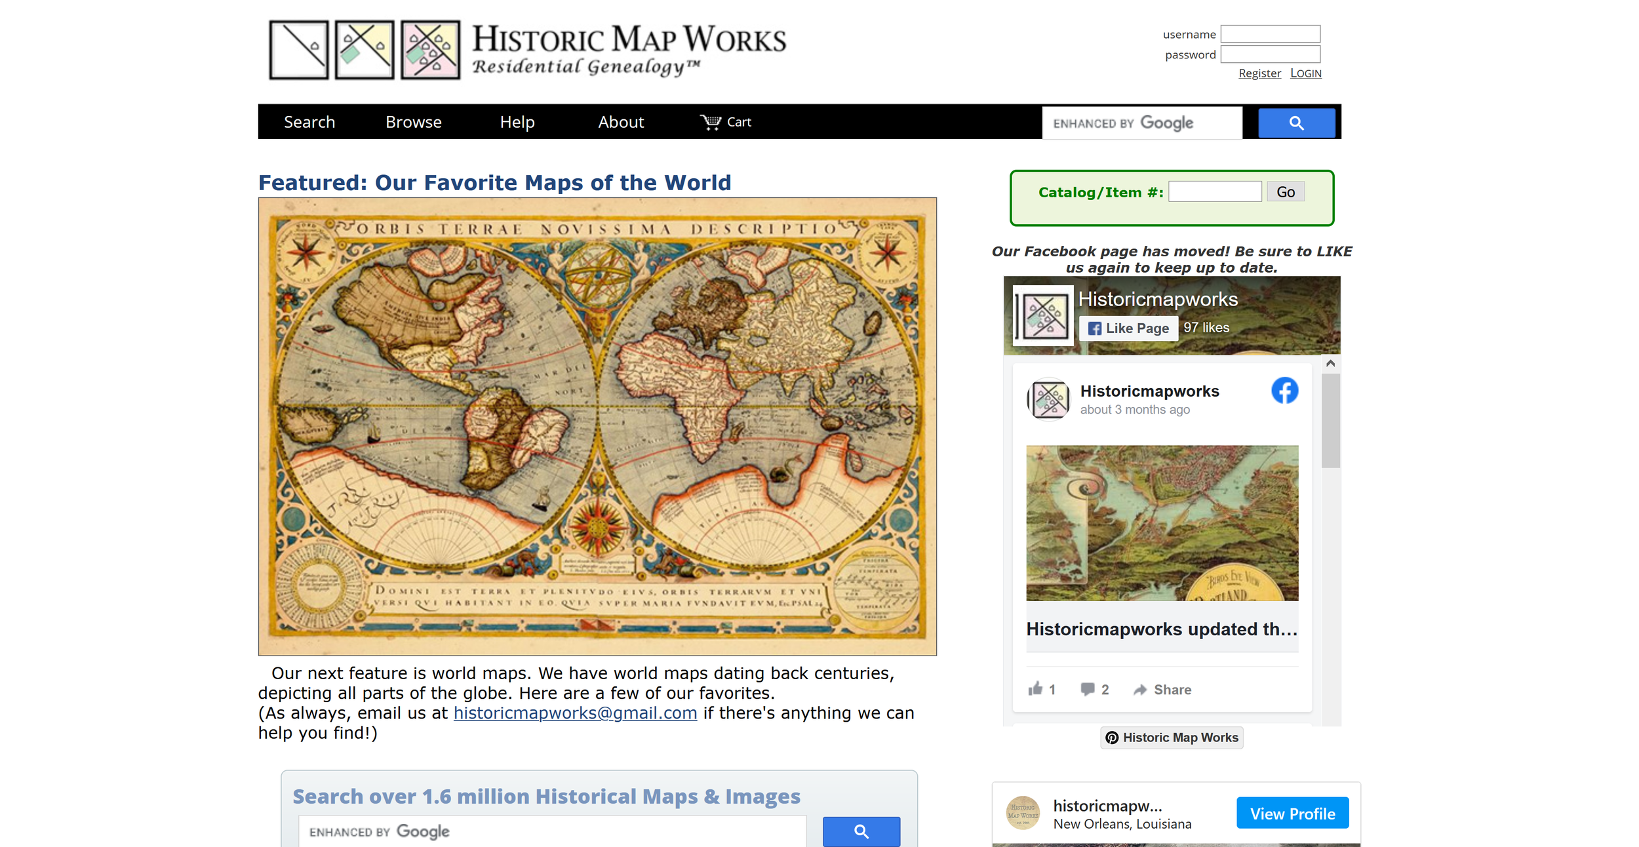The height and width of the screenshot is (847, 1639).
Task: Open the Browse menu
Action: point(414,122)
